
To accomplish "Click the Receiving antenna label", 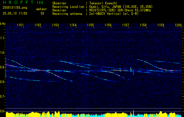I will (67, 14).
